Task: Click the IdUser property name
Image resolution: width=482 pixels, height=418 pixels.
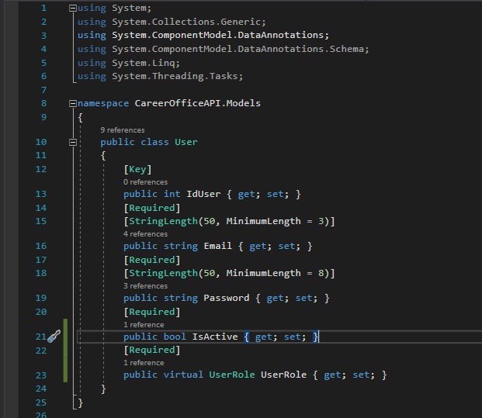Action: (203, 194)
